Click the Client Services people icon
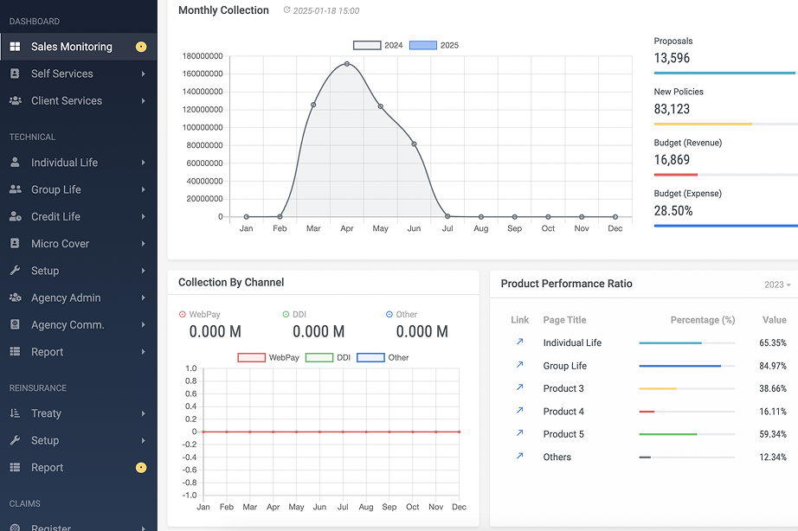The height and width of the screenshot is (531, 798). [15, 101]
